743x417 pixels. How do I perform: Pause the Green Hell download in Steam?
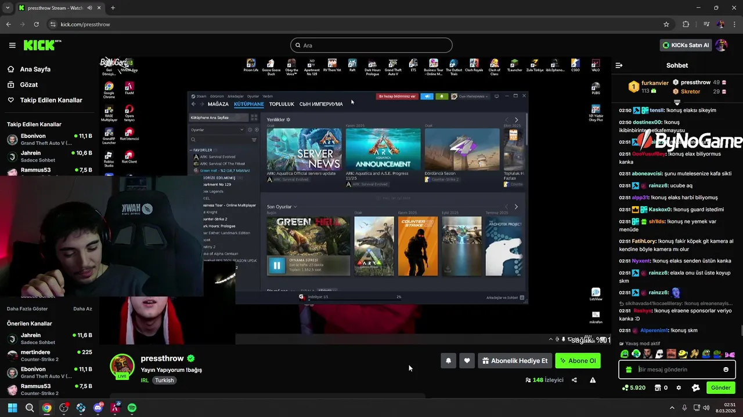coord(276,266)
